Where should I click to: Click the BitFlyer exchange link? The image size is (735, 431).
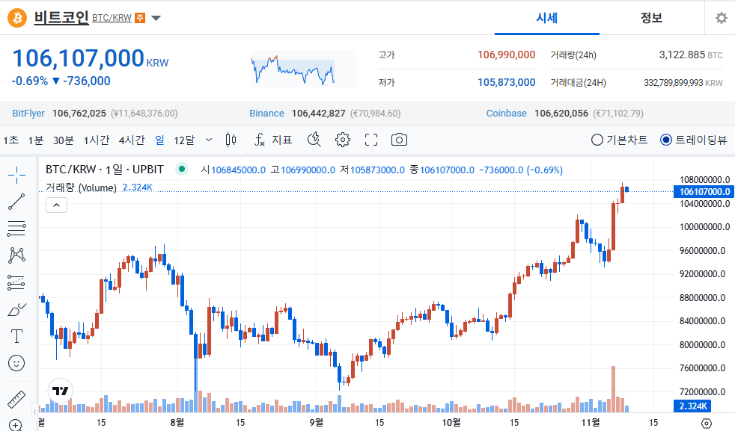point(28,114)
